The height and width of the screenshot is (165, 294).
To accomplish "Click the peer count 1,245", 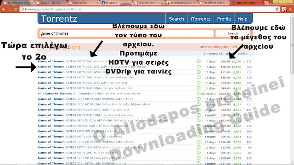I will pyautogui.click(x=248, y=61).
